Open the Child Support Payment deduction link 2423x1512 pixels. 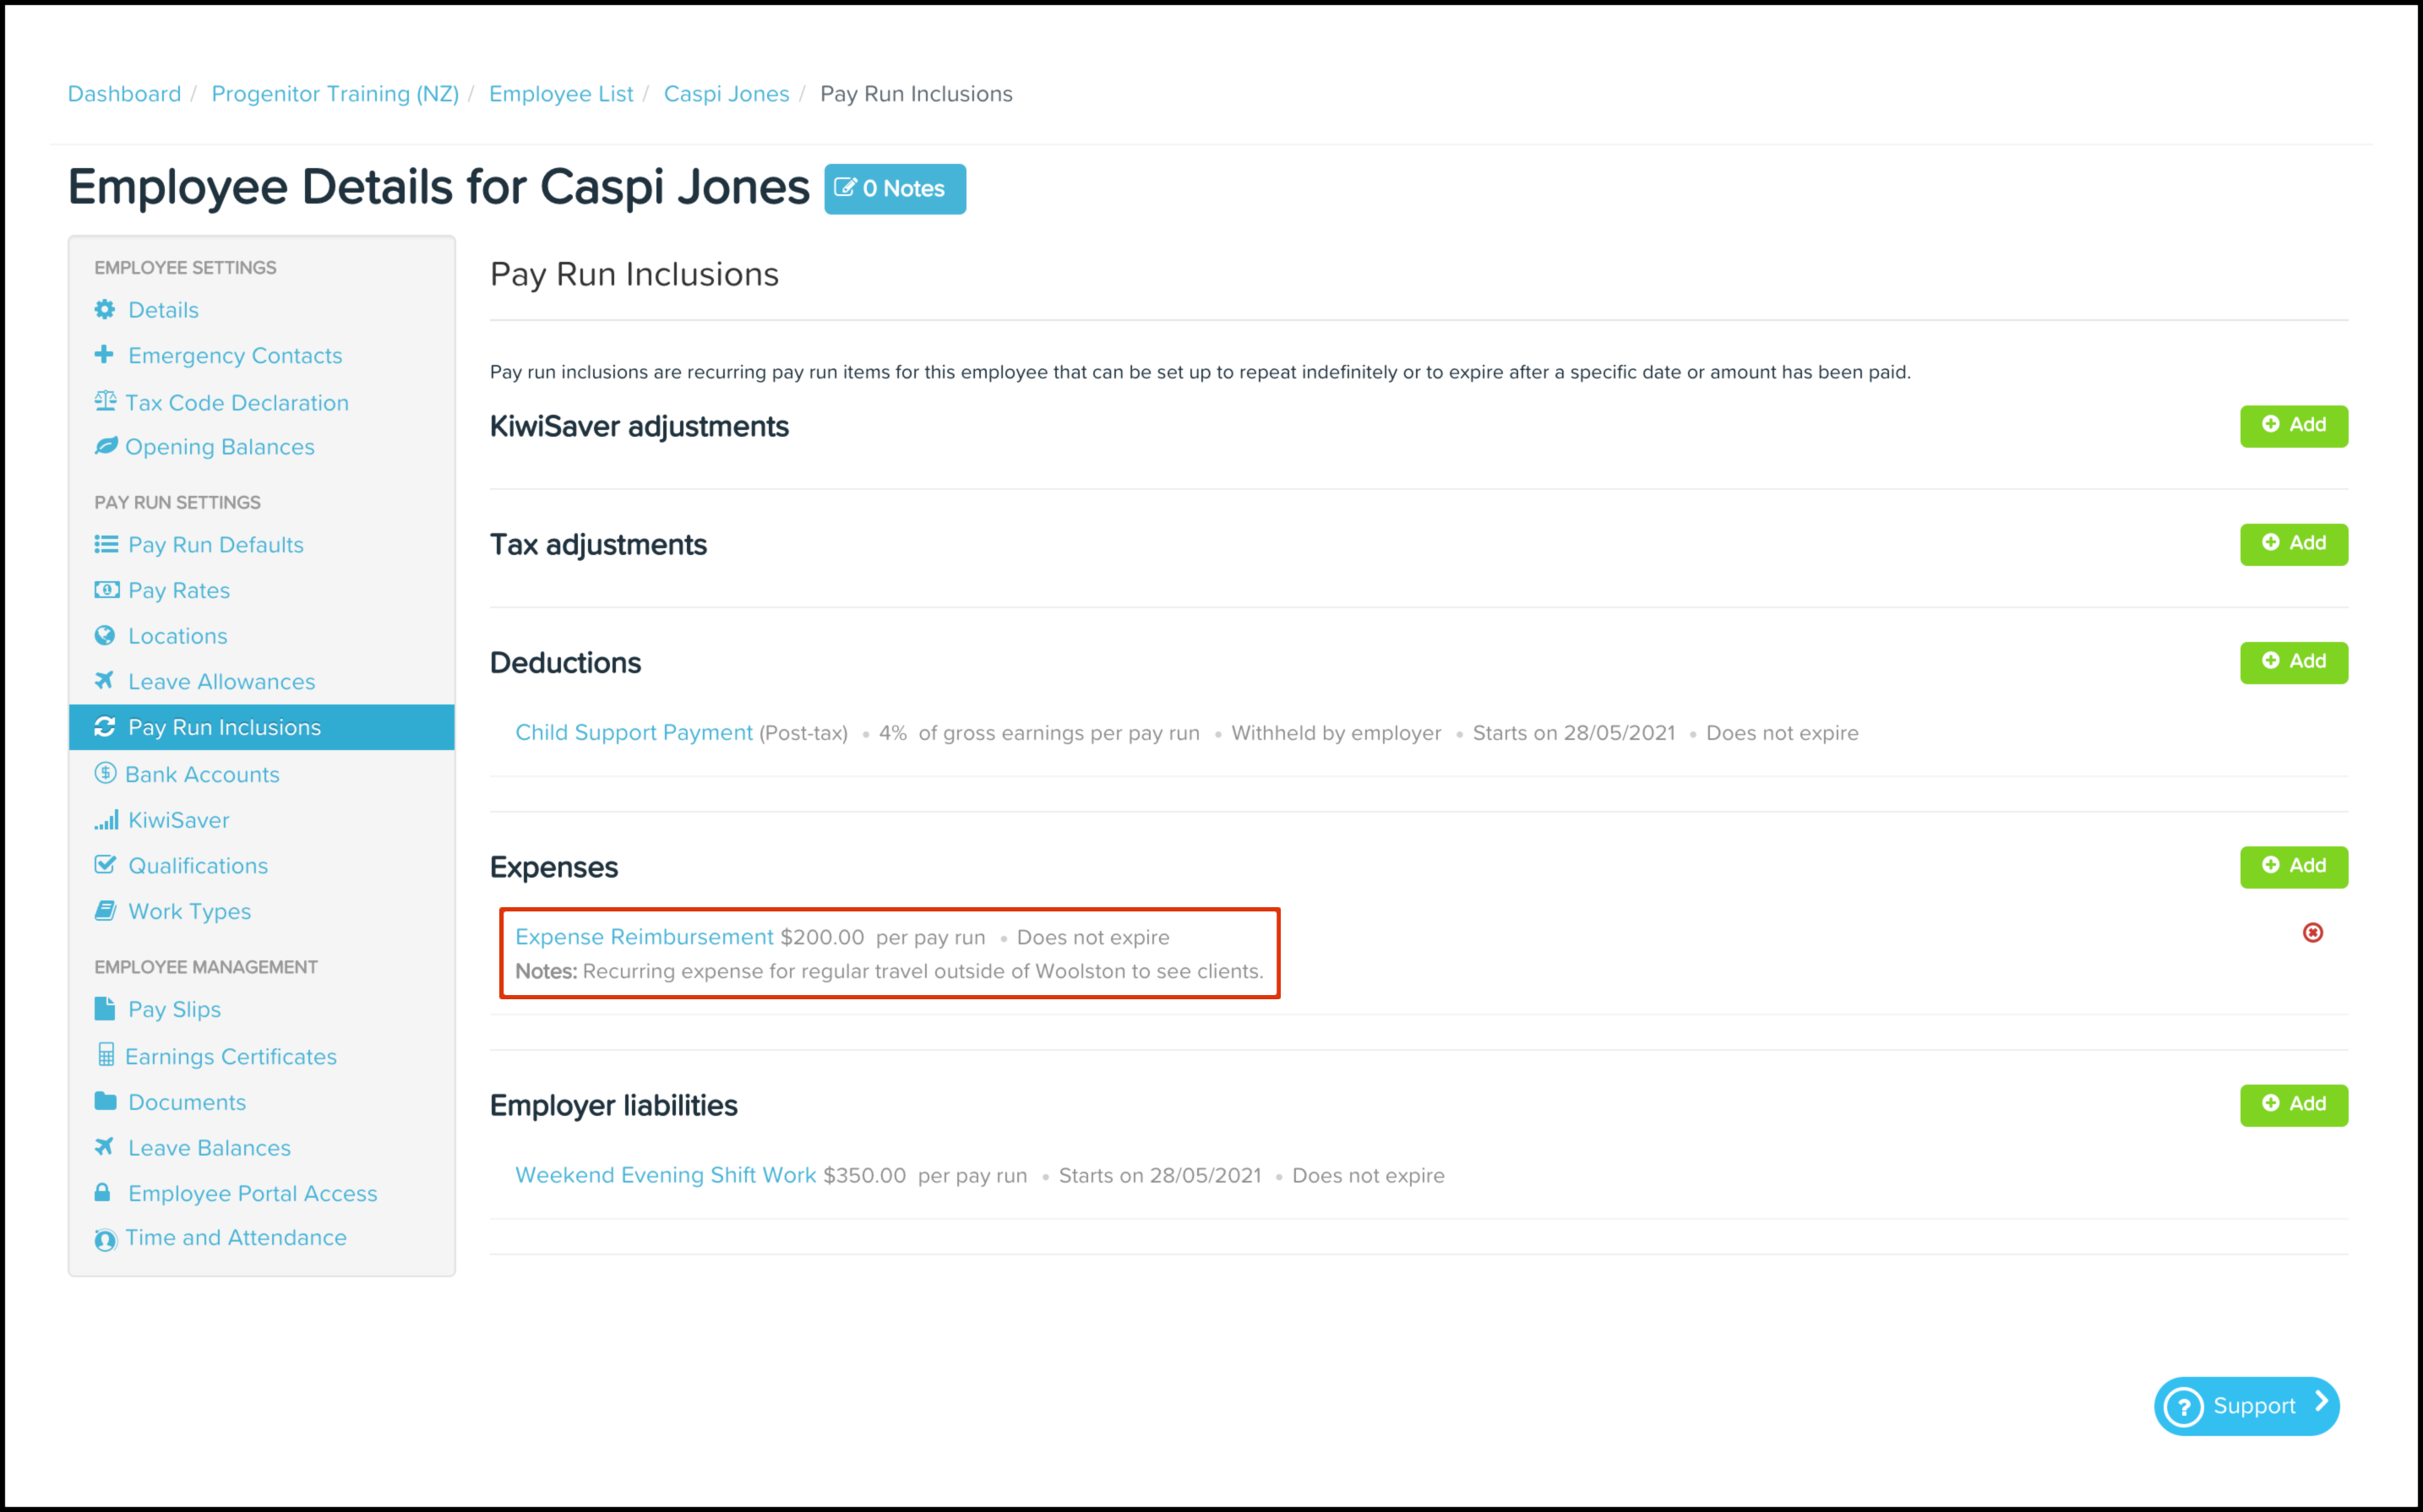pyautogui.click(x=633, y=733)
